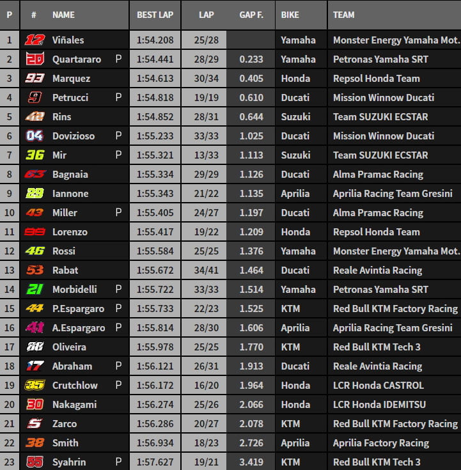Select Marquez's number 93 badge

pos(35,78)
